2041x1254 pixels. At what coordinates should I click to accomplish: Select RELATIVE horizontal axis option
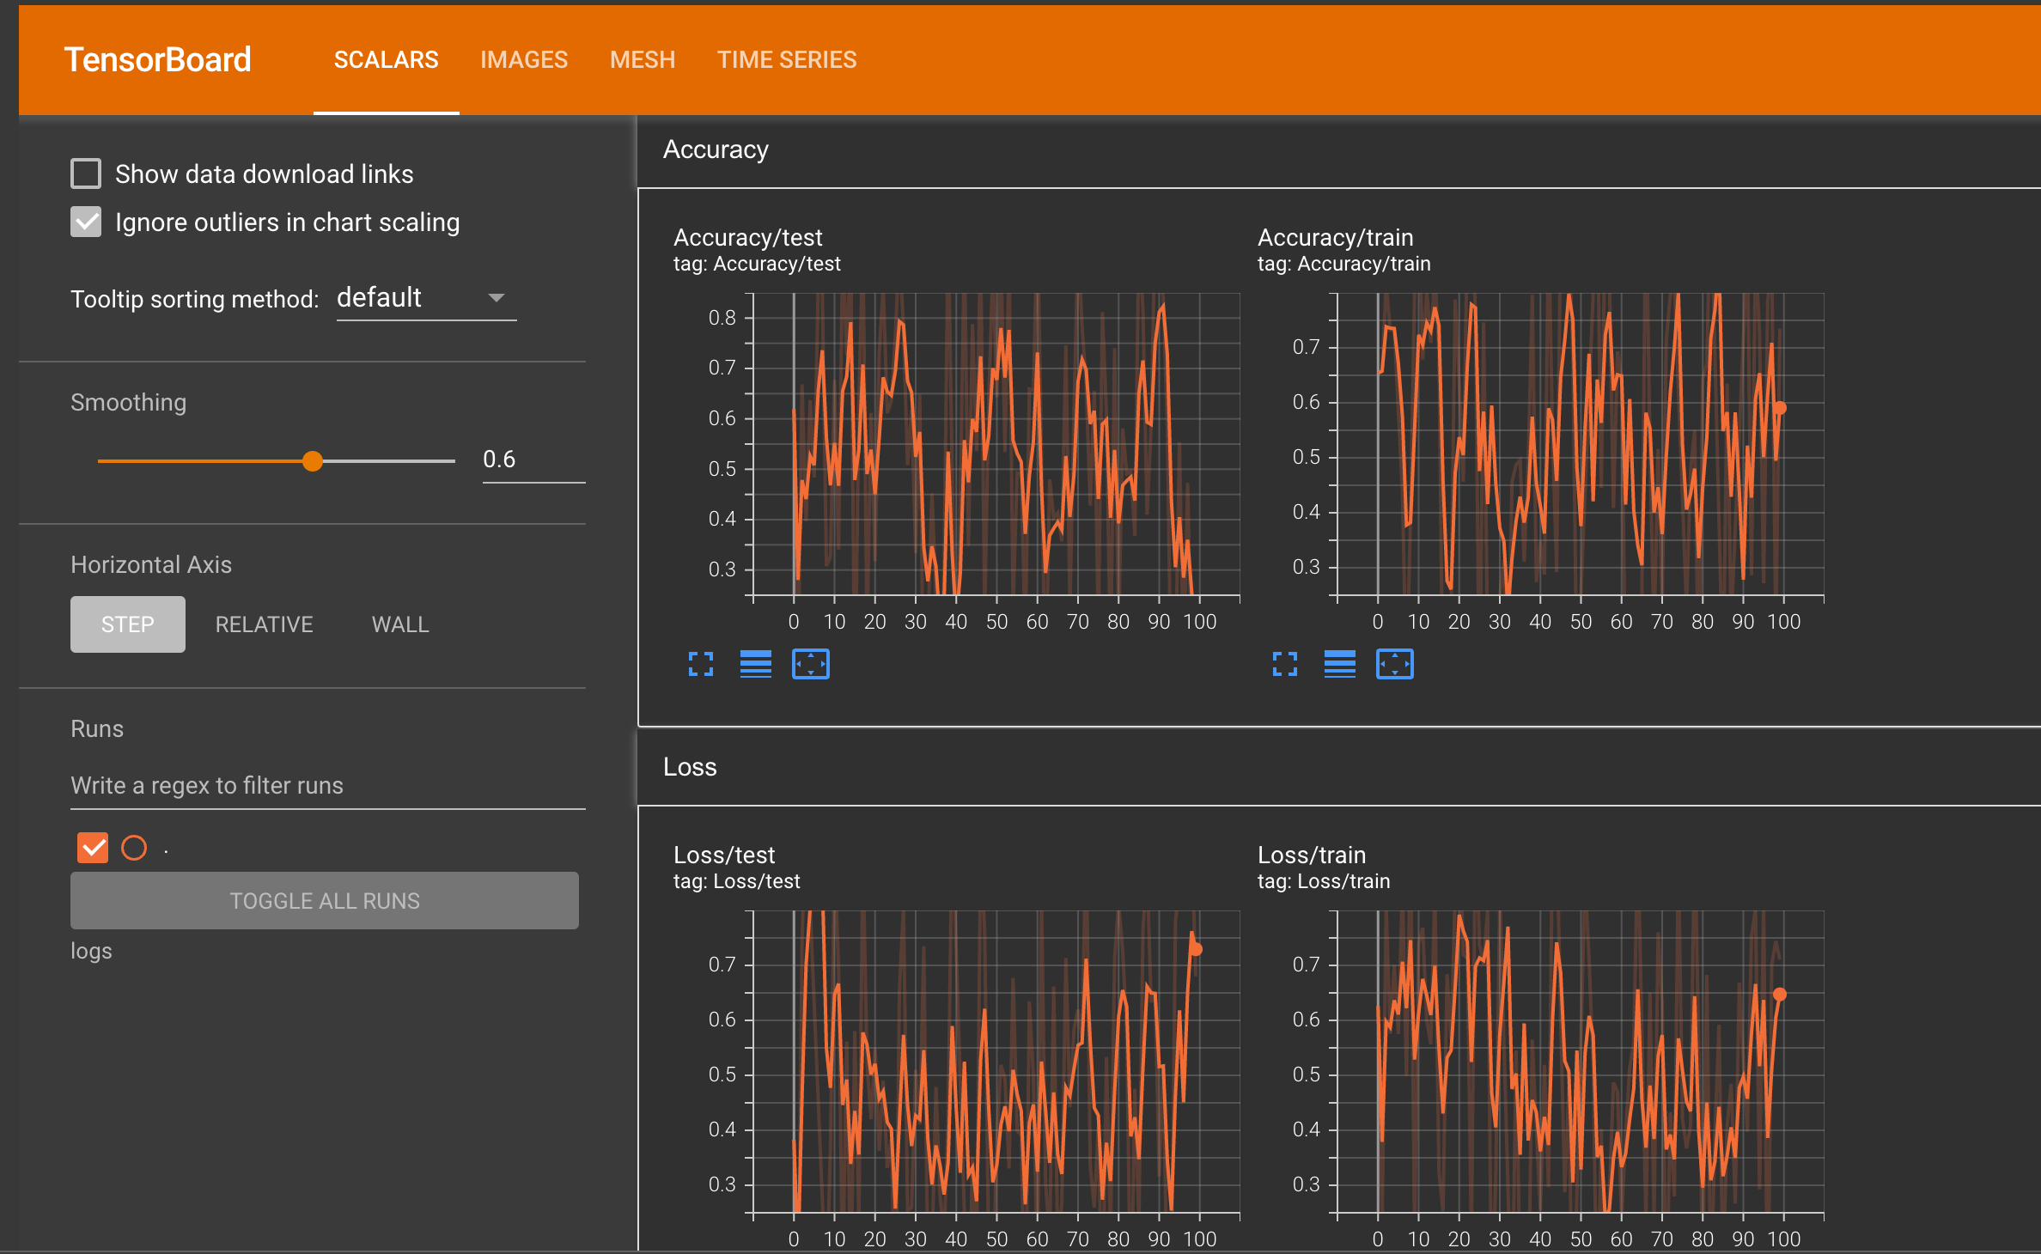point(264,624)
